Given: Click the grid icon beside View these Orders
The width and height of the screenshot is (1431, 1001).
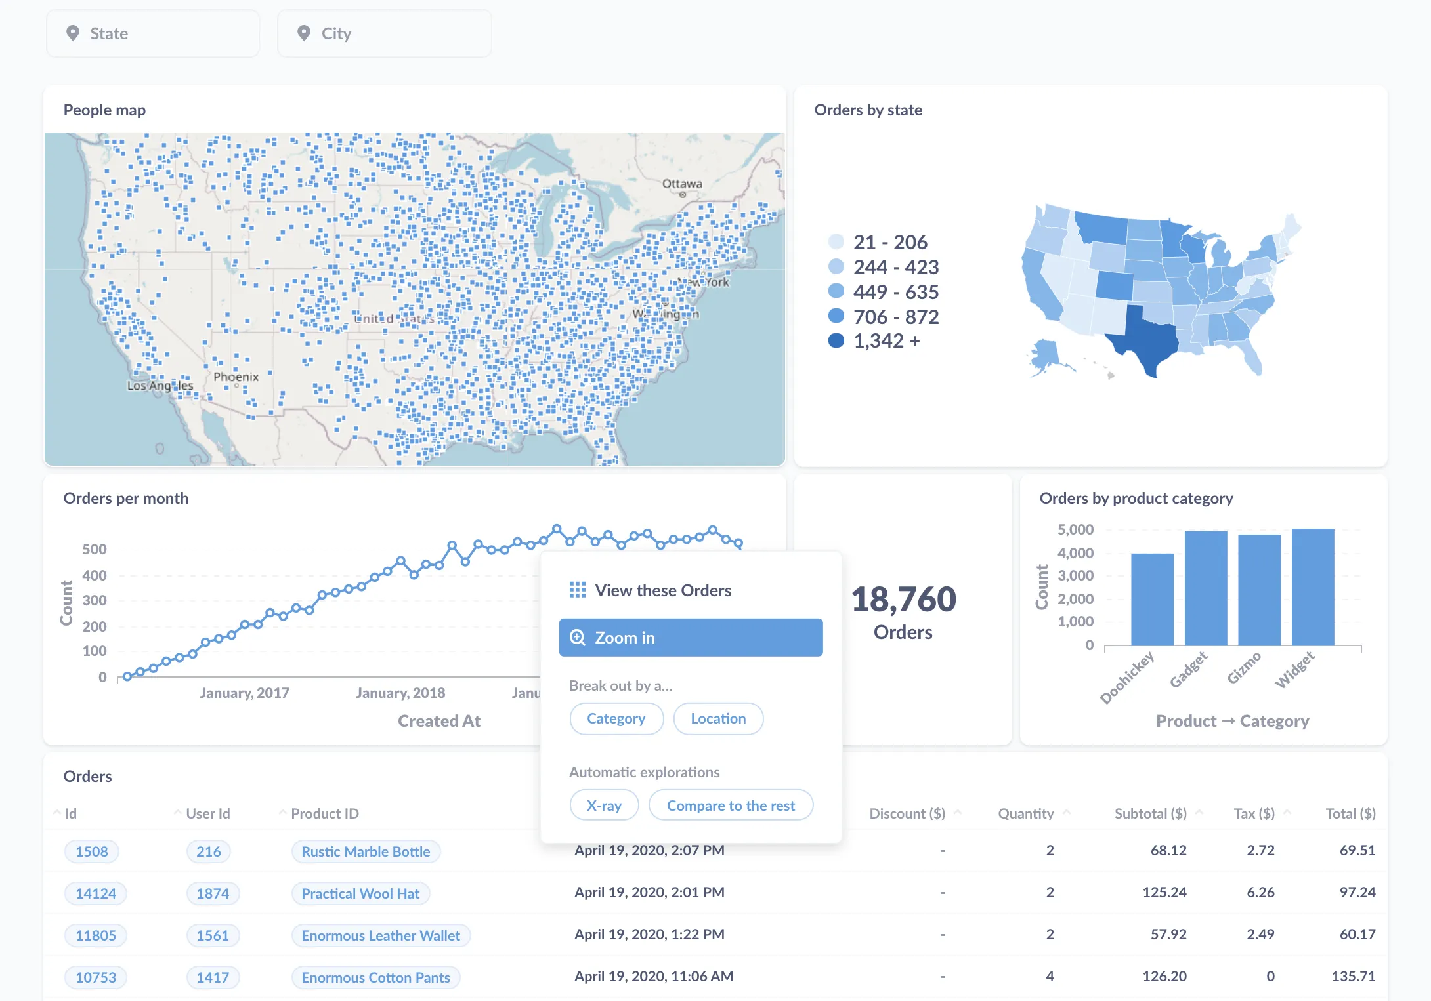Looking at the screenshot, I should [x=578, y=590].
